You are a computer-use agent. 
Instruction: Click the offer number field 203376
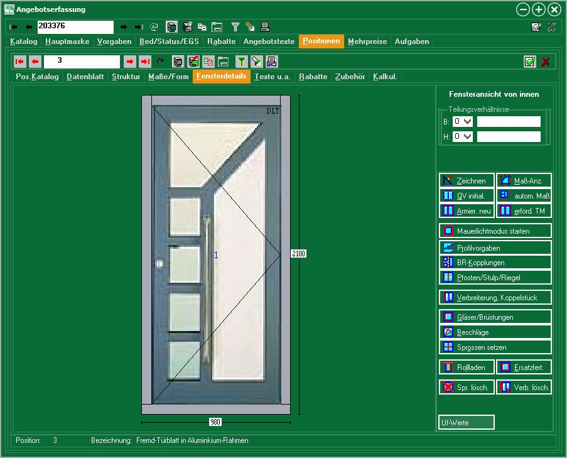point(75,27)
